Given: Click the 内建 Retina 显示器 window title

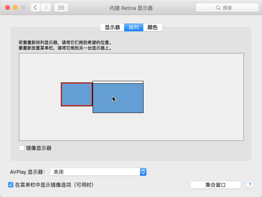Looking at the screenshot, I should pos(131,8).
